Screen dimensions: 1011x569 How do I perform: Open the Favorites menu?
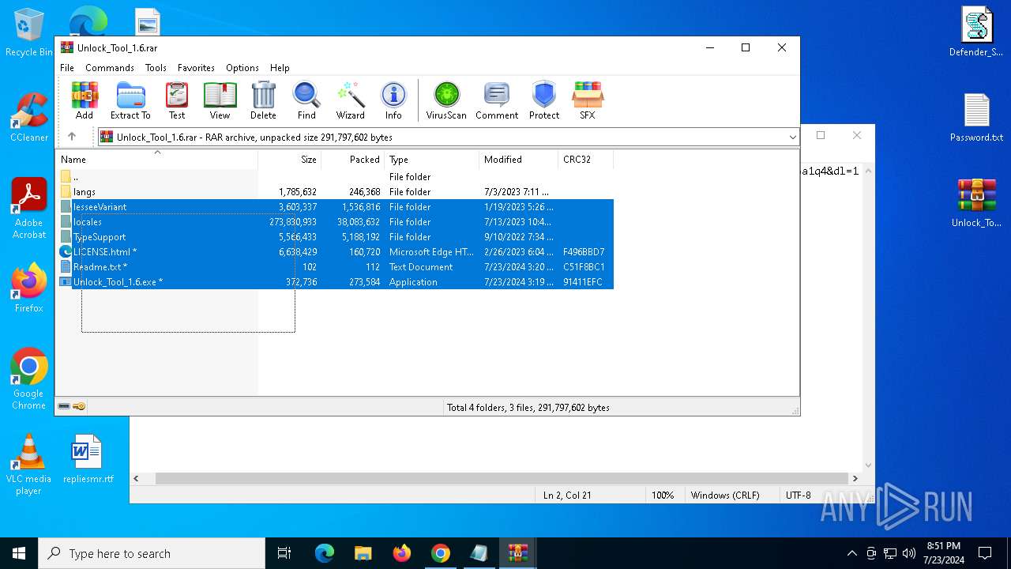pyautogui.click(x=196, y=68)
